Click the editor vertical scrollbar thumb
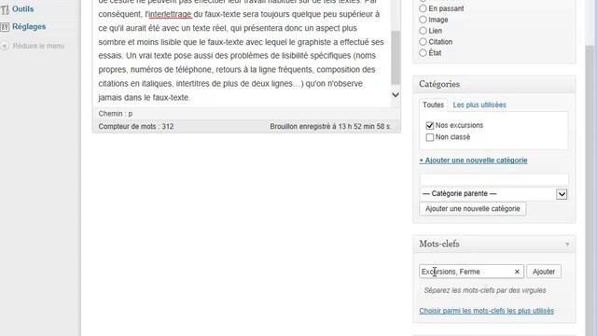Viewport: 597px width, 336px height. point(396,57)
